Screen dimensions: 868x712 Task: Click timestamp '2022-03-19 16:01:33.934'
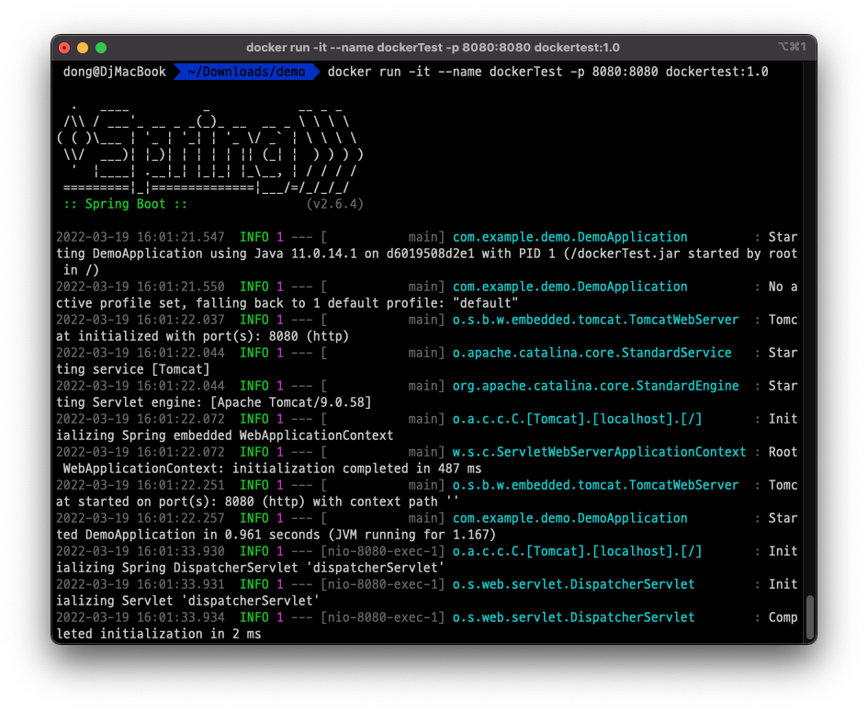coord(141,618)
